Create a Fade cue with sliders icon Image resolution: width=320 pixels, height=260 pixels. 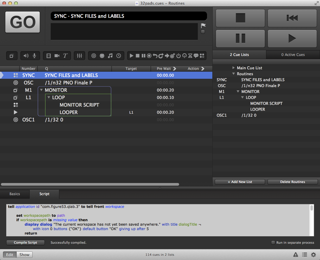(x=79, y=56)
